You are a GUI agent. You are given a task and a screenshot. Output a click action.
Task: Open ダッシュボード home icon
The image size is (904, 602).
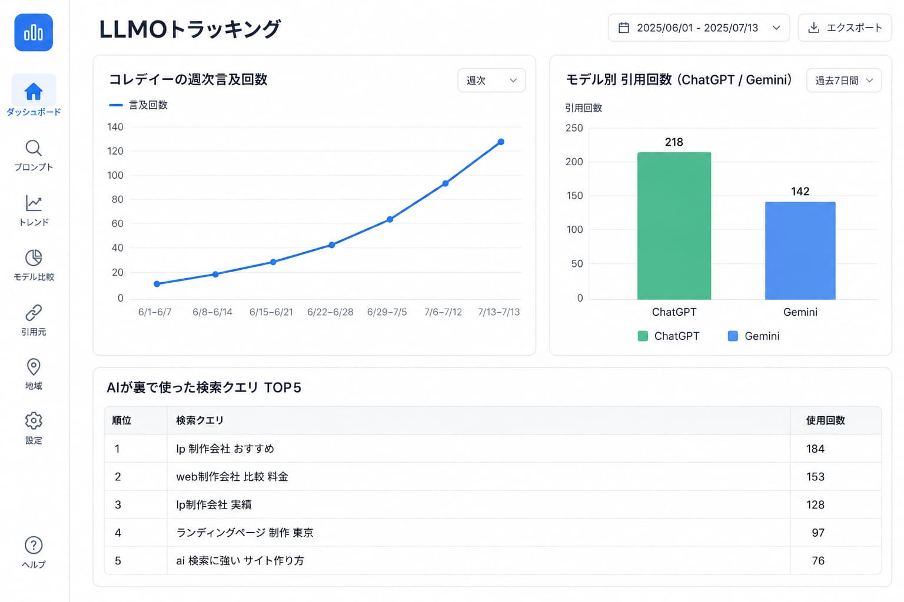(x=34, y=91)
